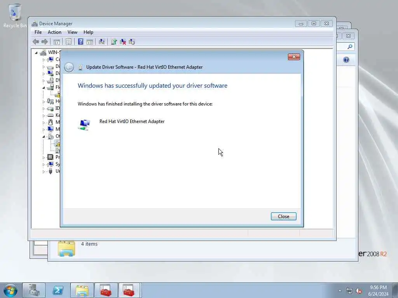Select the DVD/CD-ROM drives category icon

point(51,80)
